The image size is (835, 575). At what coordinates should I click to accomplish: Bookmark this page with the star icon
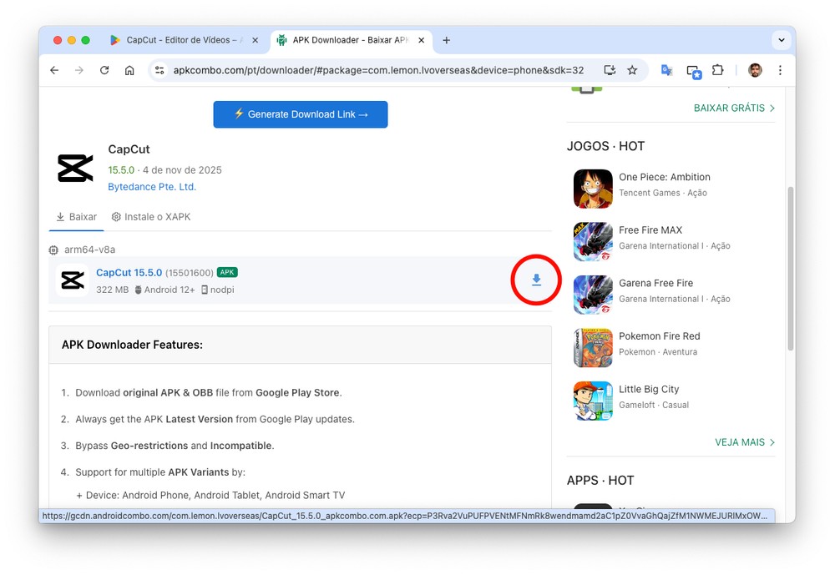click(x=632, y=70)
